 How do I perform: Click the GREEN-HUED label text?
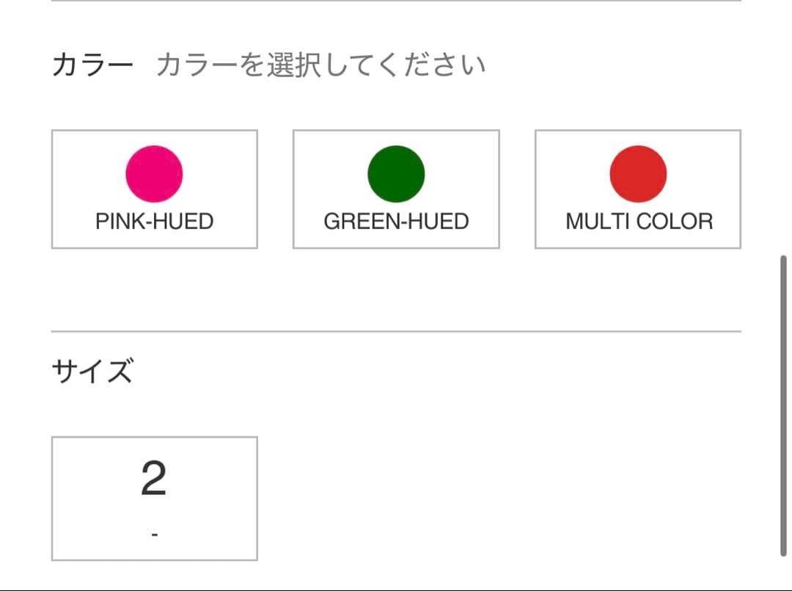396,220
